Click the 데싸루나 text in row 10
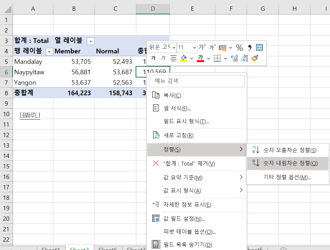The height and width of the screenshot is (250, 330). point(30,115)
